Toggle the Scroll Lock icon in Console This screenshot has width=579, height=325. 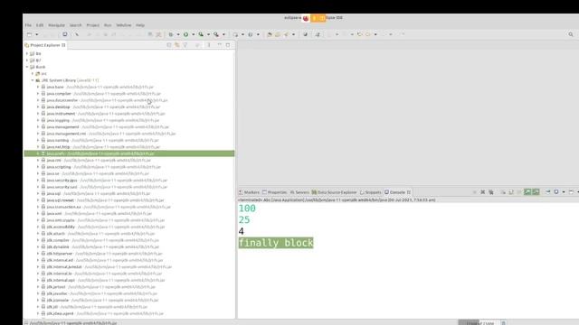coord(511,192)
